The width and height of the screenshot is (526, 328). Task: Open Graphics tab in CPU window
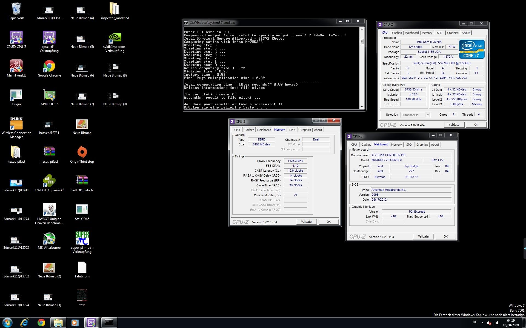click(453, 33)
